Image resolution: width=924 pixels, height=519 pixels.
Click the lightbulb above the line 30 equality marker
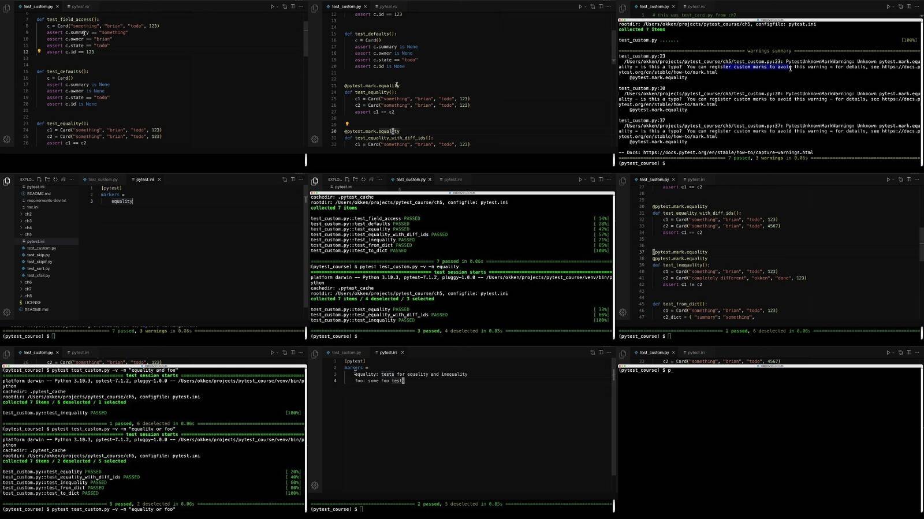(x=347, y=124)
